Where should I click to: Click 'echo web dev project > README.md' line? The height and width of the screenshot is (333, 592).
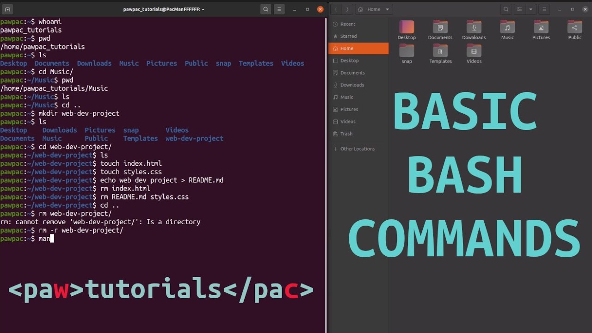click(112, 180)
